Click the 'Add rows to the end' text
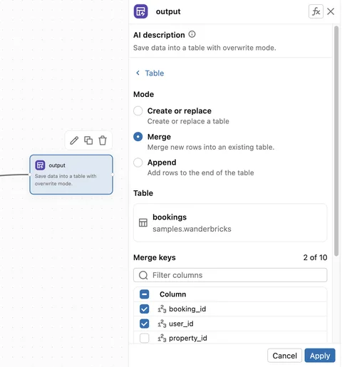Viewport: 342px width, 367px height. click(200, 172)
